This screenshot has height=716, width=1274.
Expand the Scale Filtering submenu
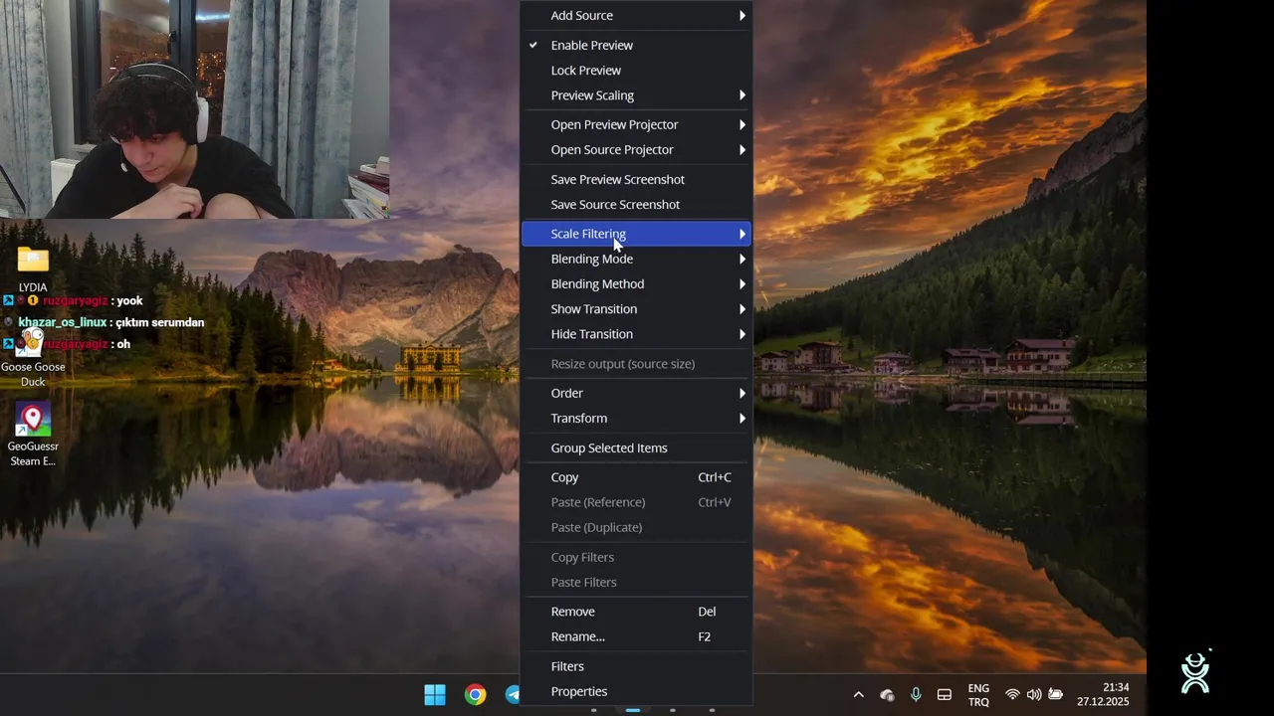click(x=637, y=234)
